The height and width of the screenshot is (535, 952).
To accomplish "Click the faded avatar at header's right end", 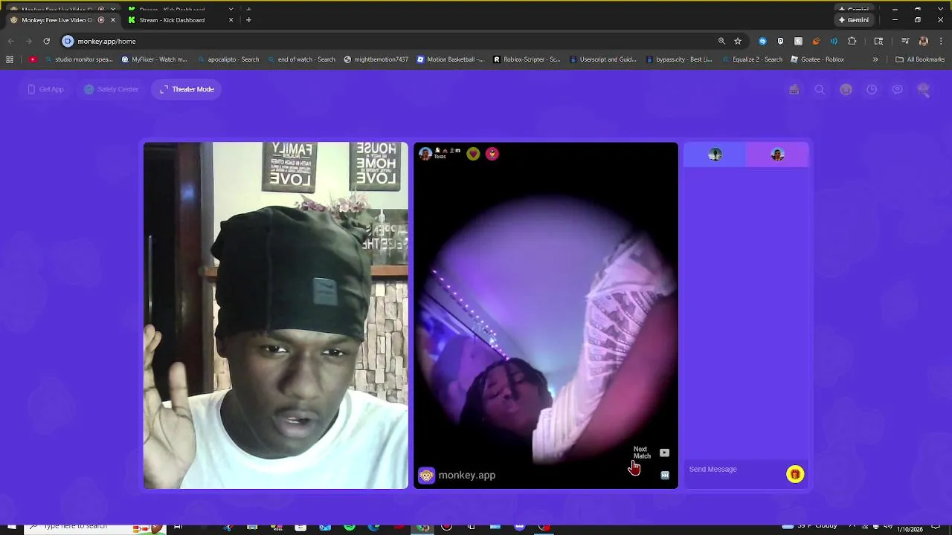I will click(x=924, y=89).
